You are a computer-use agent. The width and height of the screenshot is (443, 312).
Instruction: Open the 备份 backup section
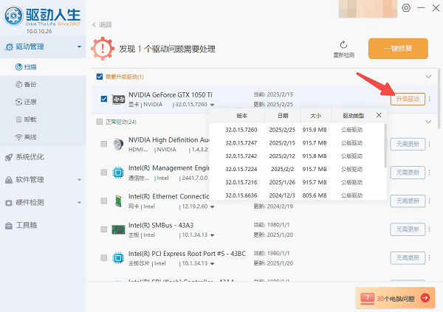click(x=30, y=84)
